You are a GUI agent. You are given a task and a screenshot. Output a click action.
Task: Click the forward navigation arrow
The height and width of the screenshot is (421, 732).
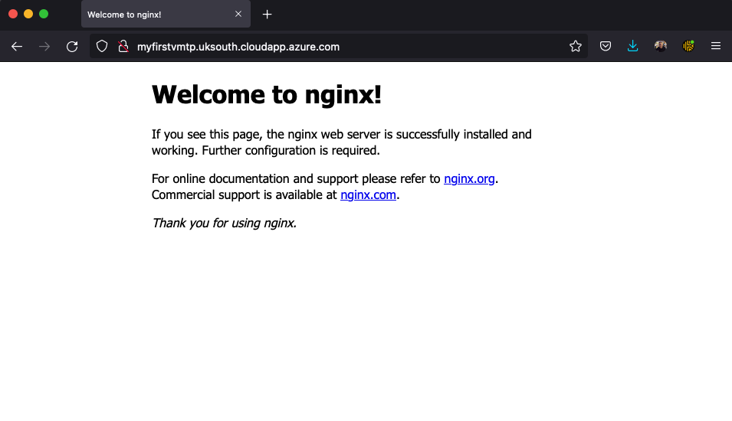(x=44, y=46)
